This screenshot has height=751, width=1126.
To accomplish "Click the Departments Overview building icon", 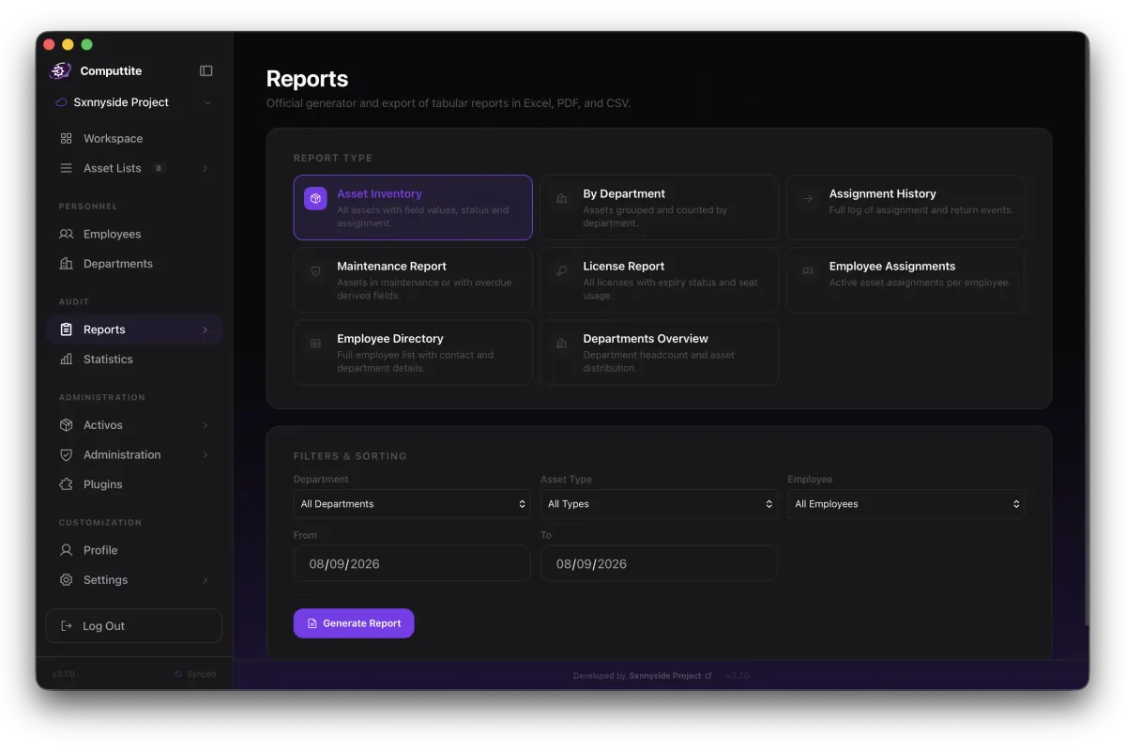I will click(x=561, y=344).
